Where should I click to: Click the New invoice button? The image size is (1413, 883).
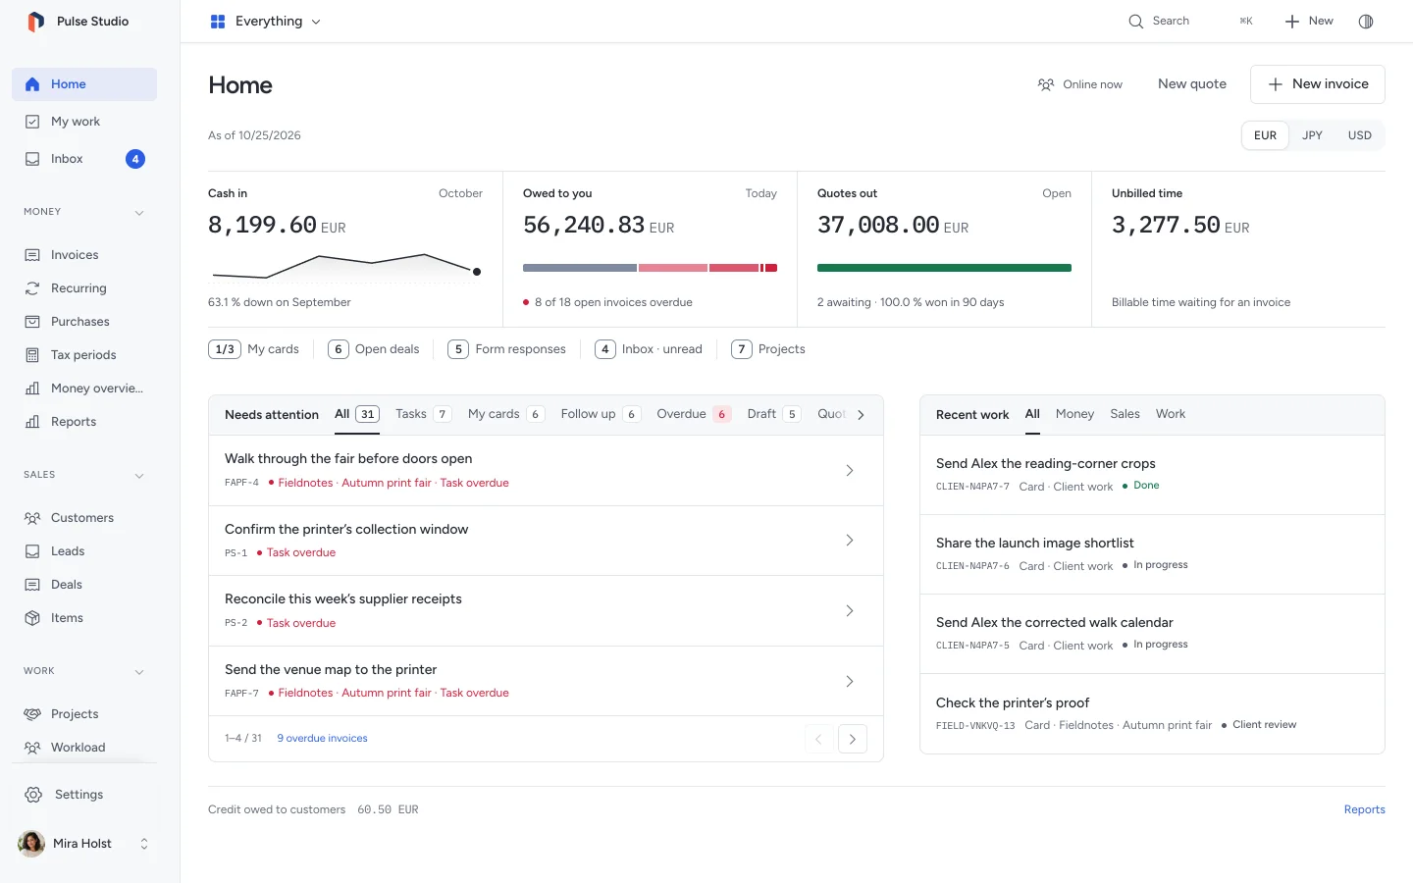tap(1317, 84)
